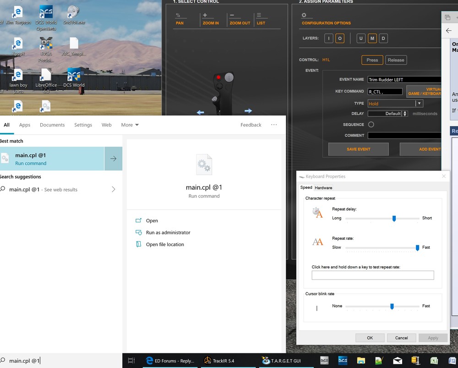This screenshot has width=458, height=368.
Task: Open lawn boy parts shortcut
Action: (x=18, y=81)
